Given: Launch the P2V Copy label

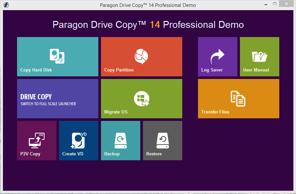Looking at the screenshot, I should tap(30, 154).
